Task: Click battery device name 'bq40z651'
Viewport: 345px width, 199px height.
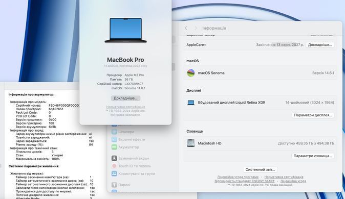Action: point(56,109)
